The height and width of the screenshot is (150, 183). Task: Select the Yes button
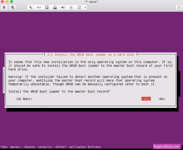[146, 99]
